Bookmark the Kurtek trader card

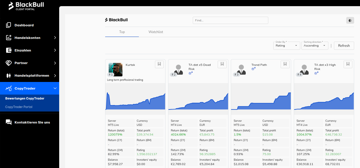coord(159,64)
